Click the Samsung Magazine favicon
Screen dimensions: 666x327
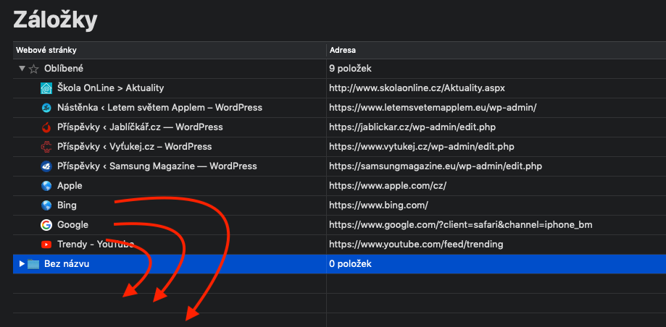(x=46, y=166)
